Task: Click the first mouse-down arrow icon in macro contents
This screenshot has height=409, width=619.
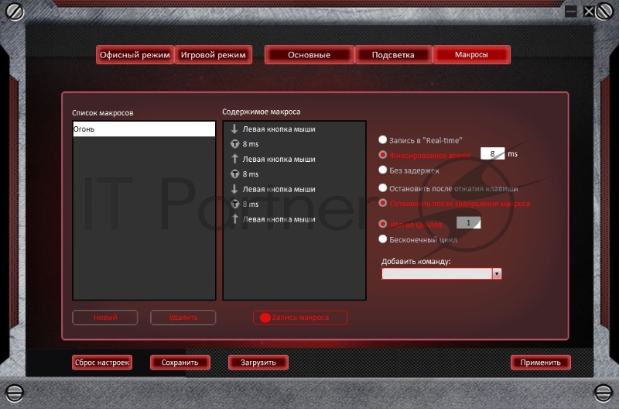Action: [x=234, y=129]
